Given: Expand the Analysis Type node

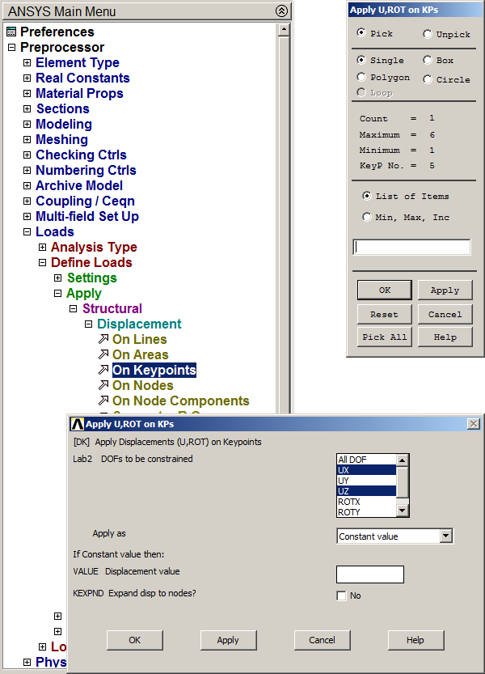Looking at the screenshot, I should click(43, 247).
